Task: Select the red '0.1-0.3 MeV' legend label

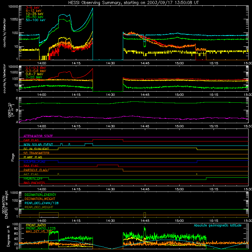Action: coord(36,68)
